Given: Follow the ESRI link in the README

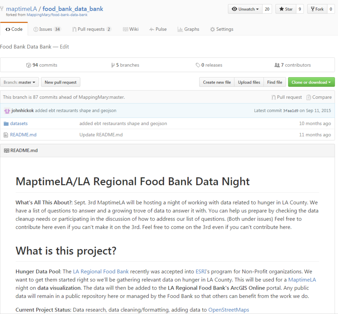Looking at the screenshot, I should [201, 271].
